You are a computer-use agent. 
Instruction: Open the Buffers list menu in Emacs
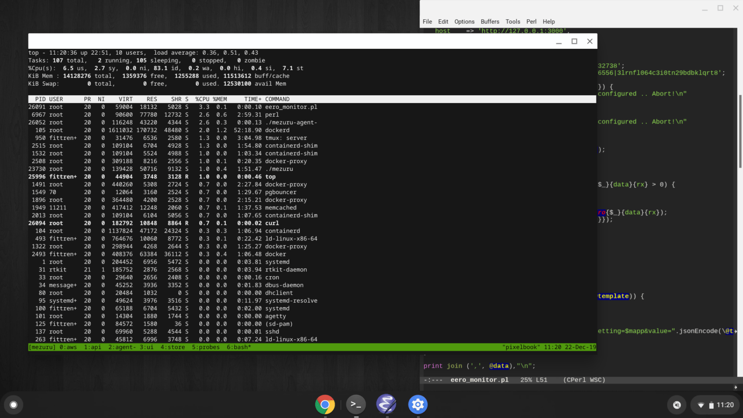tap(490, 21)
